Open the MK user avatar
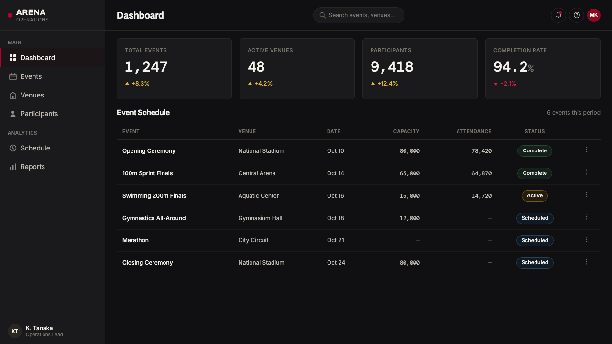This screenshot has height=344, width=612. tap(594, 15)
